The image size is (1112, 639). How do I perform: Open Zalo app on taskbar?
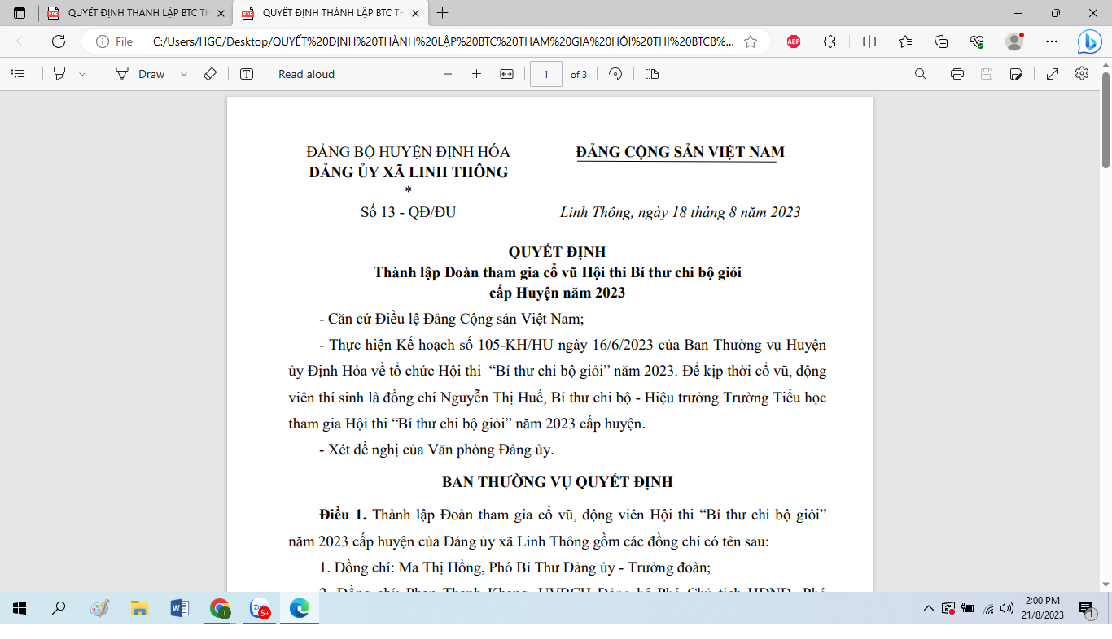pyautogui.click(x=260, y=608)
